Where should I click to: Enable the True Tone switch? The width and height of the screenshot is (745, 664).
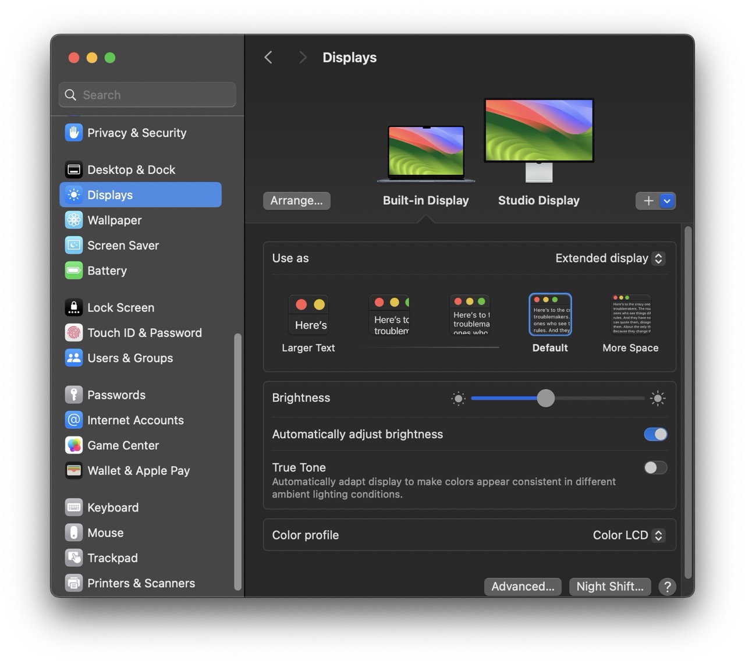(x=655, y=468)
